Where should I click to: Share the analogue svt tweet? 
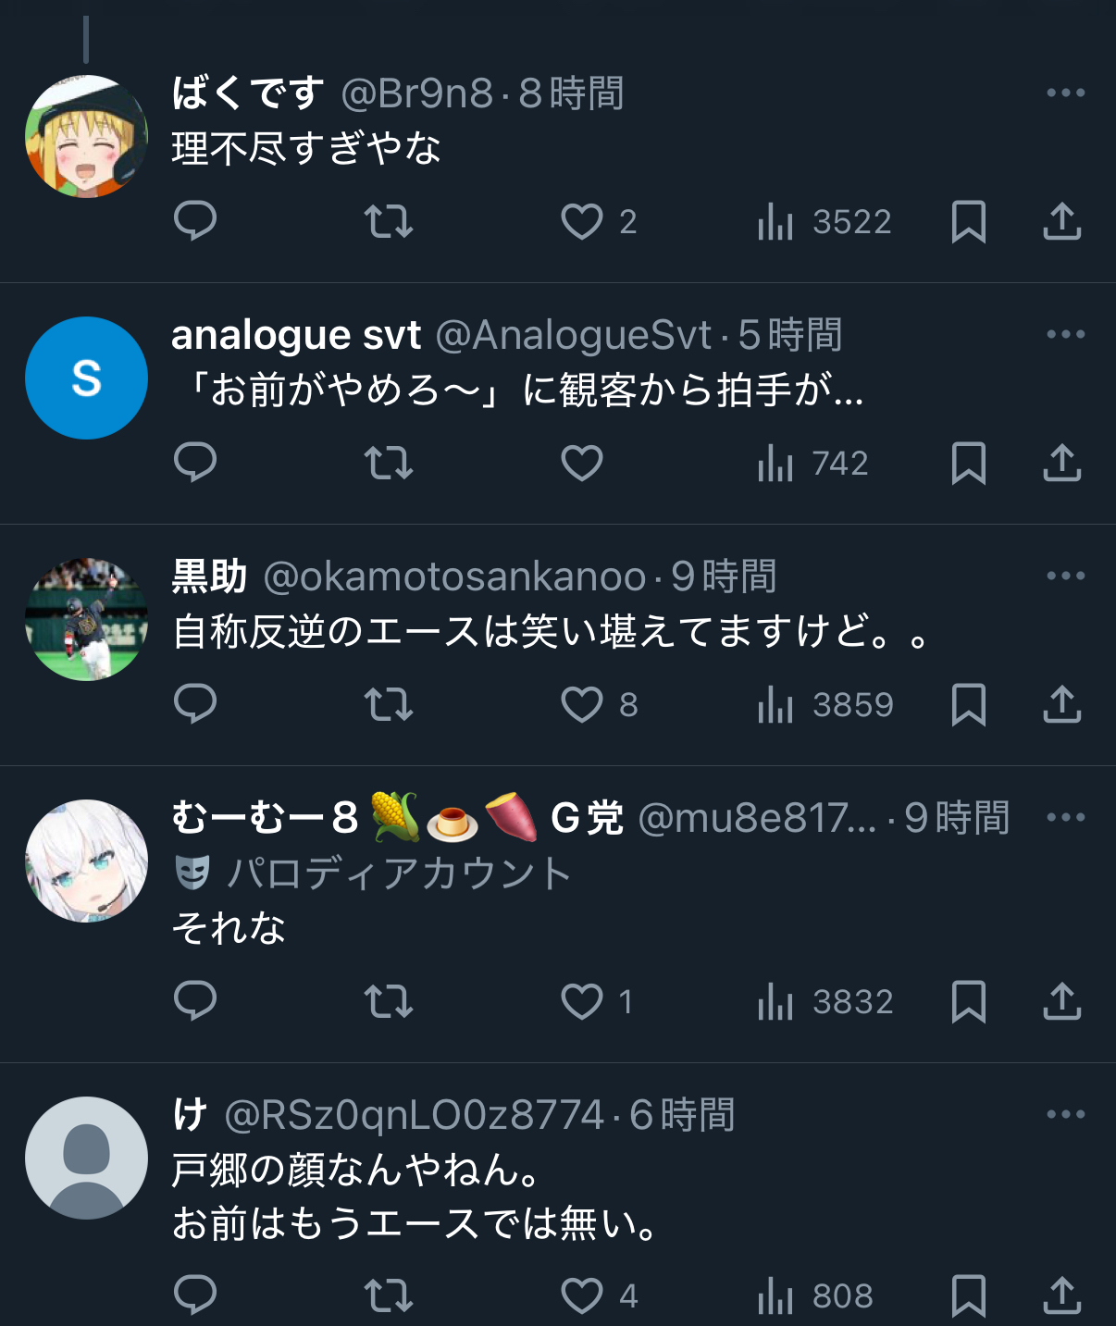click(1061, 463)
